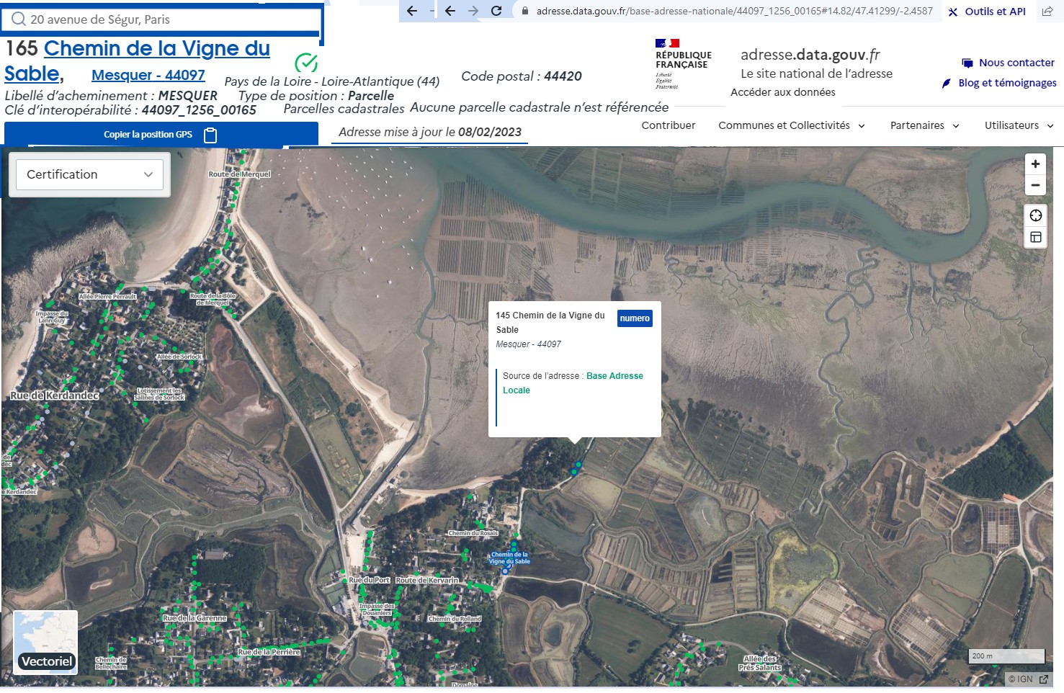Open the Contribuer menu item
Image resolution: width=1064 pixels, height=693 pixels.
[669, 125]
